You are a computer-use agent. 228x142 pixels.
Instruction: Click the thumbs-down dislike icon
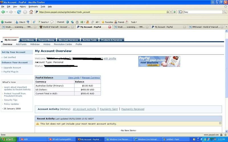click(x=28, y=22)
